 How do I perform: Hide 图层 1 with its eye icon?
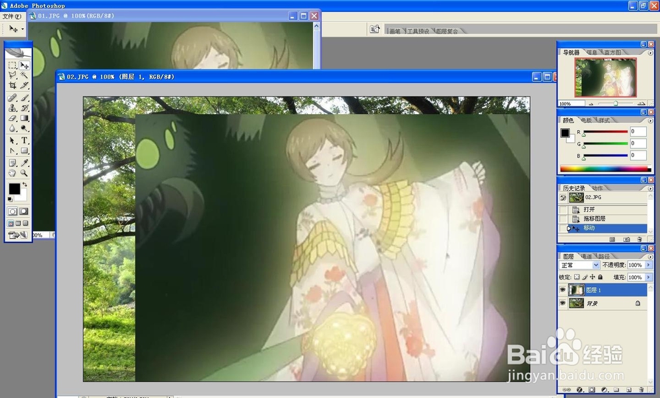563,290
